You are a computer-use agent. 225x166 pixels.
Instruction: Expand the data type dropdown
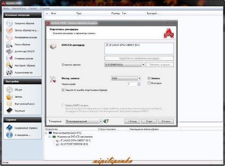pos(101,121)
